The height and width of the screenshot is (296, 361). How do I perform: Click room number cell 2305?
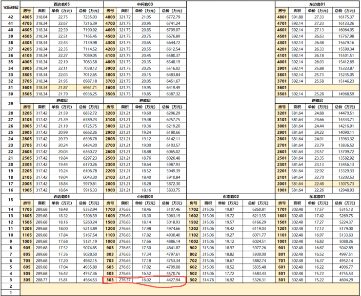click(x=27, y=165)
